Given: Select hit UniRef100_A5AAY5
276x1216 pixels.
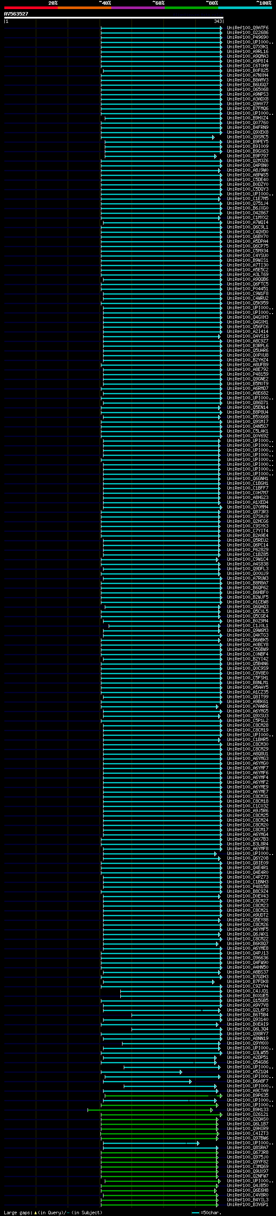Looking at the screenshot, I should point(247,687).
